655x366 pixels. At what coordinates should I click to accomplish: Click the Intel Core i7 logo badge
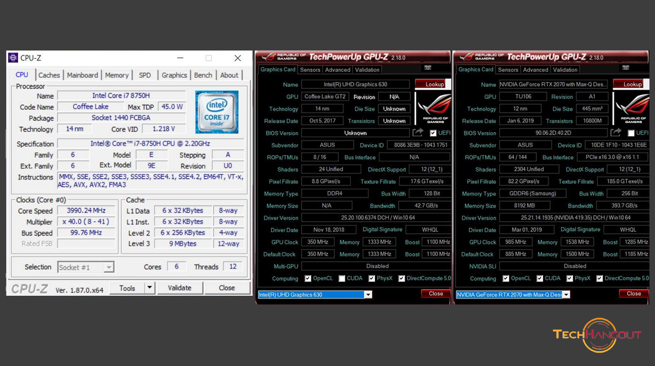point(217,112)
